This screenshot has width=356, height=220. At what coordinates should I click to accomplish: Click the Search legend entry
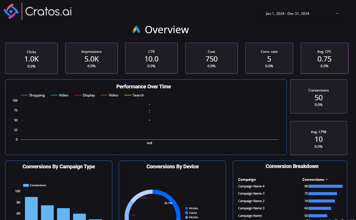134,95
